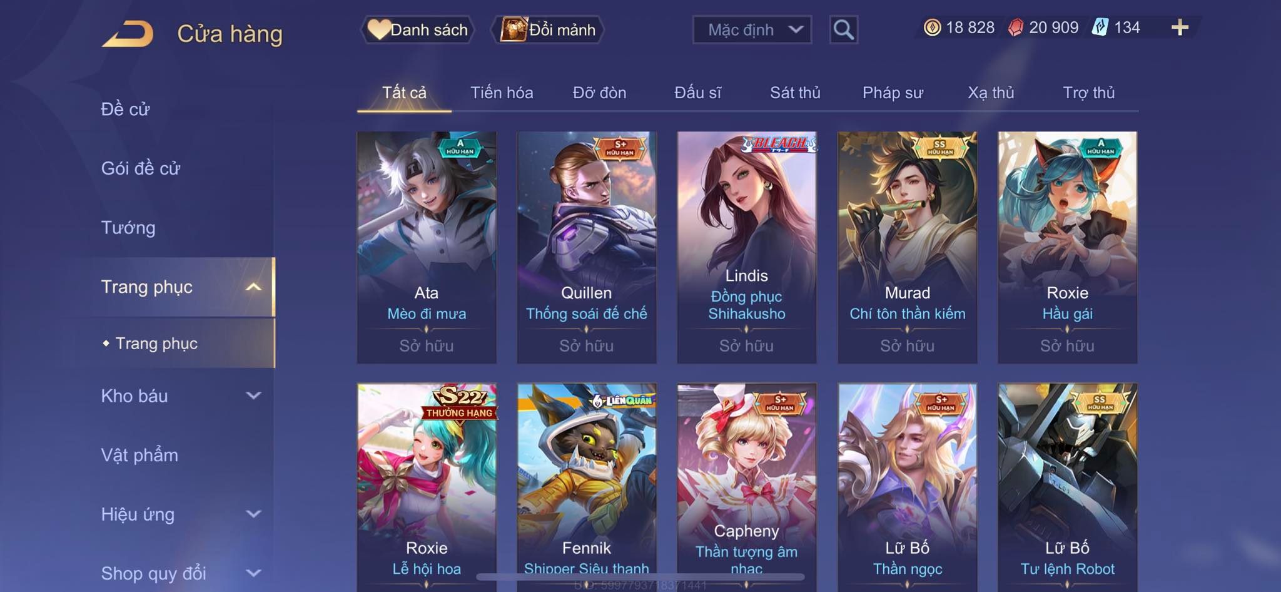Image resolution: width=1281 pixels, height=592 pixels.
Task: Switch to the Sát thủ tab
Action: click(x=794, y=93)
